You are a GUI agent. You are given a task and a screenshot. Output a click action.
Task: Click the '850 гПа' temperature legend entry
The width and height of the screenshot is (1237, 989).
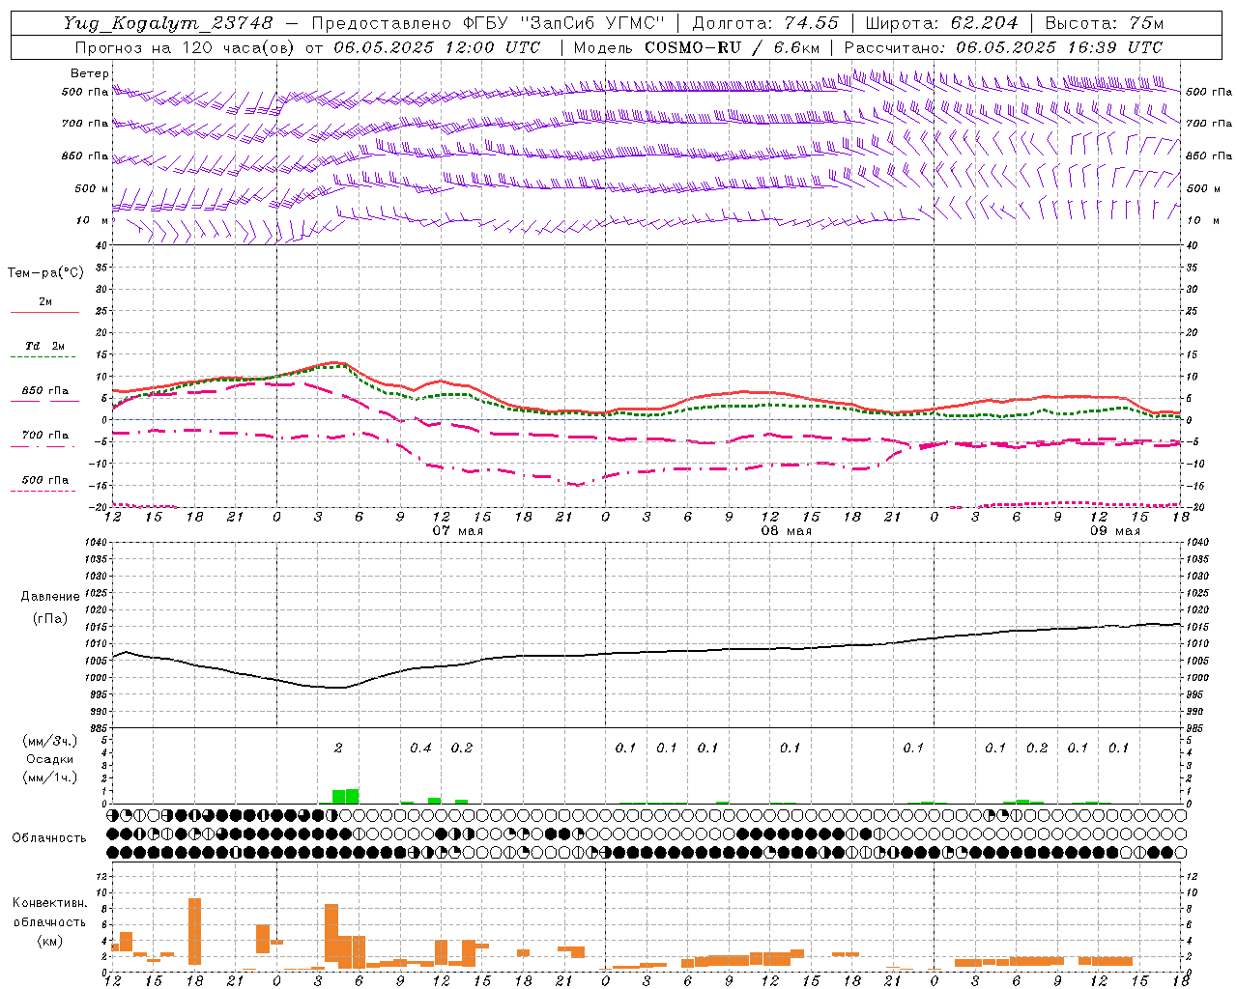[45, 391]
